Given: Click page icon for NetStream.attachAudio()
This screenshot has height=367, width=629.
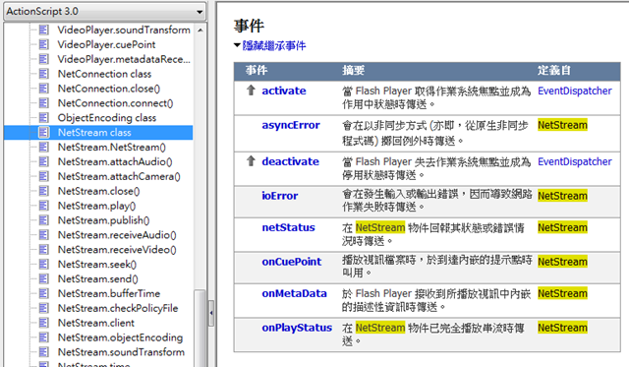Looking at the screenshot, I should click(x=43, y=161).
